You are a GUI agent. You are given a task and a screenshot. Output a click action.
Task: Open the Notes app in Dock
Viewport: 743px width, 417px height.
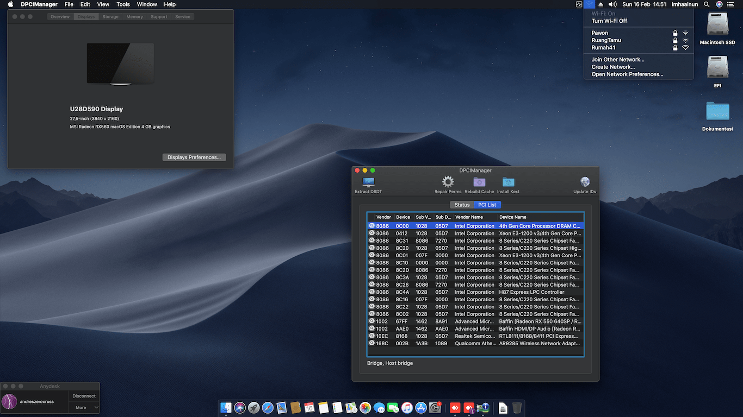324,408
